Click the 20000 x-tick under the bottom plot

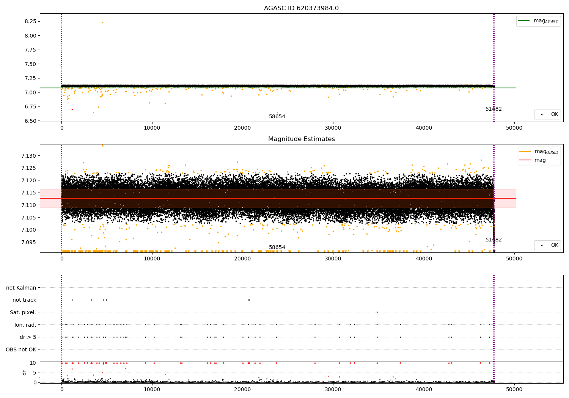[x=242, y=389]
